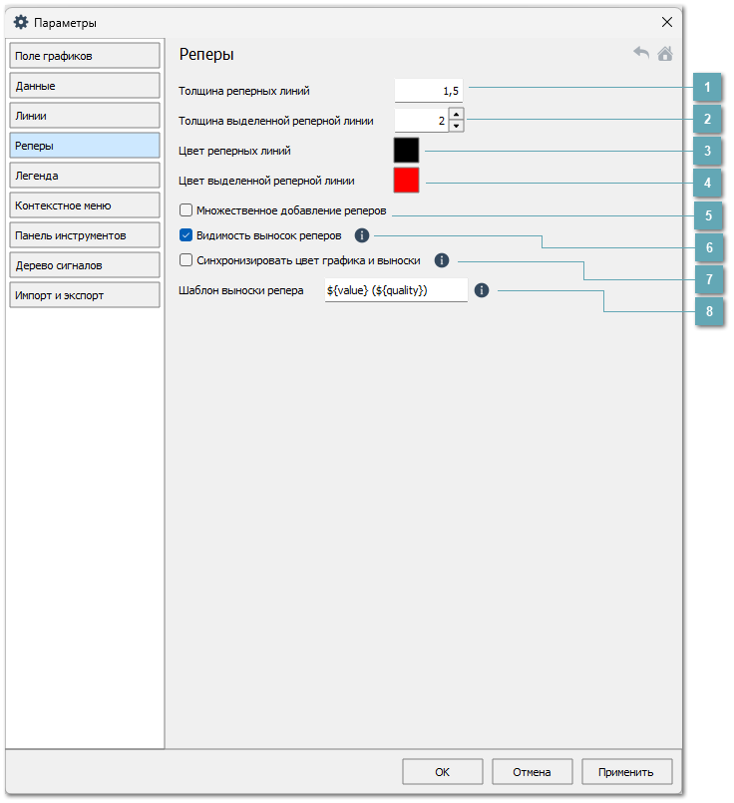The width and height of the screenshot is (734, 803).
Task: Uncheck Видимость выносок реперов
Action: [185, 235]
